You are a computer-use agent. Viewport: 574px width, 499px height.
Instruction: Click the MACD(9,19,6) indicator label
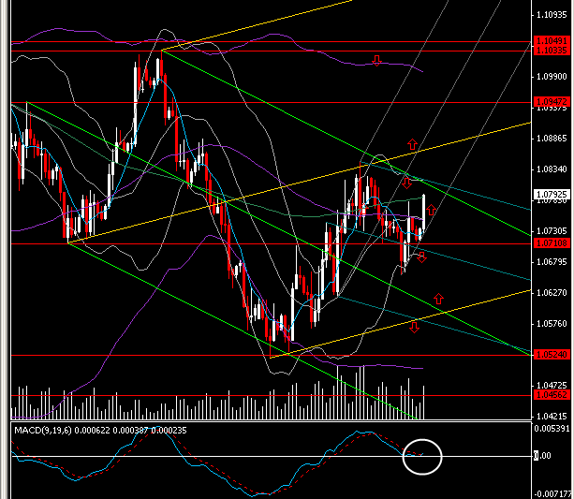coord(100,430)
